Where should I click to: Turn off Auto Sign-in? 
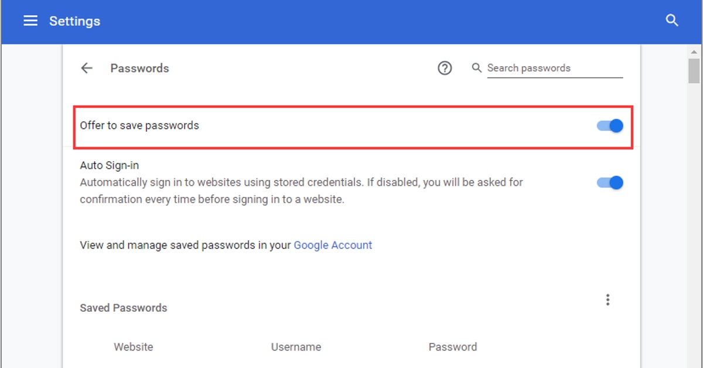click(x=609, y=182)
